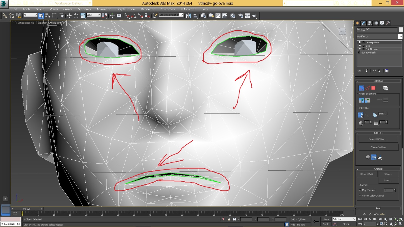Select Vertex sub-object mode in Selection
404x227 pixels.
[x=362, y=88]
